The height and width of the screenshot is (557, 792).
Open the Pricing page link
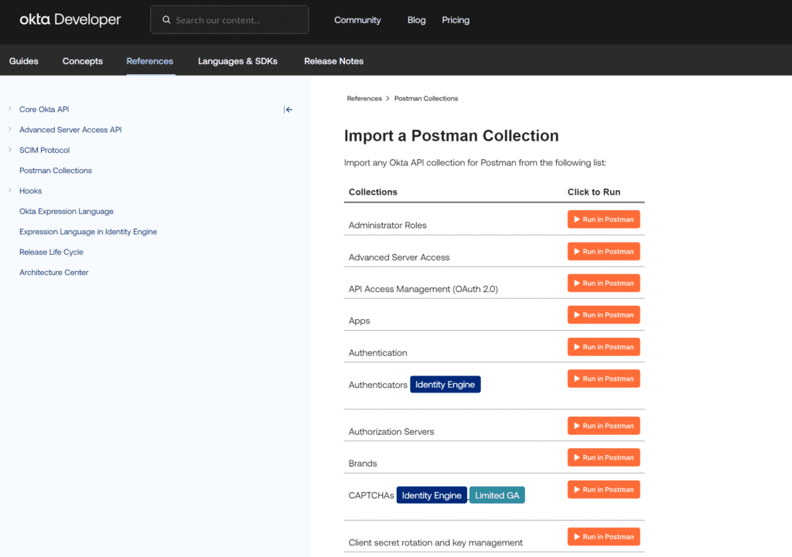coord(456,20)
